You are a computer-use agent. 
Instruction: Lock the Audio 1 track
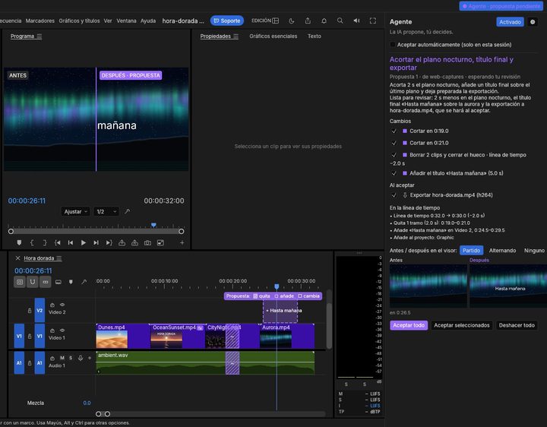point(30,363)
